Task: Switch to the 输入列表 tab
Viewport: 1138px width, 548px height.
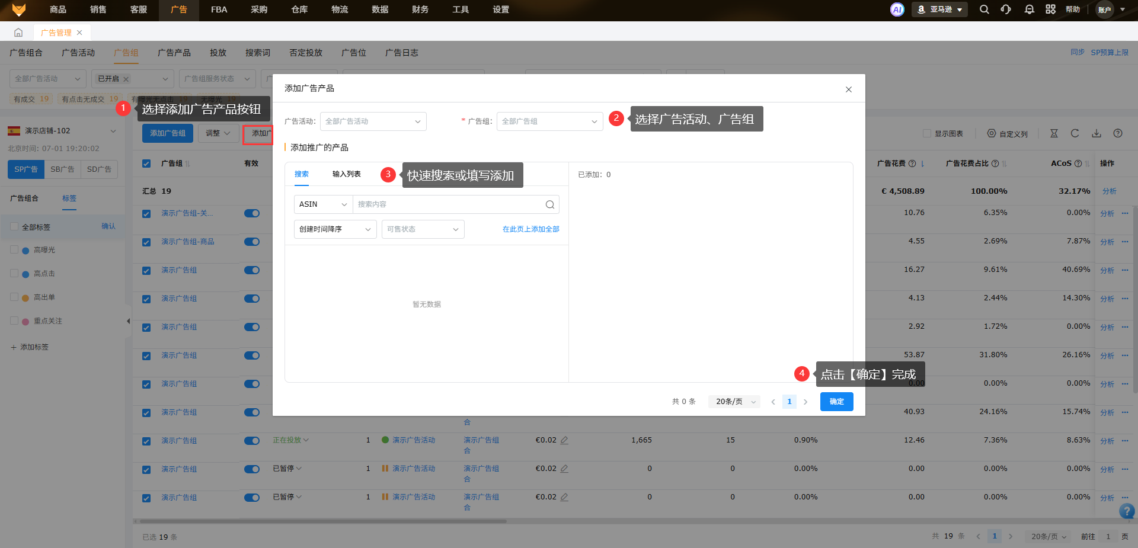Action: pos(346,174)
